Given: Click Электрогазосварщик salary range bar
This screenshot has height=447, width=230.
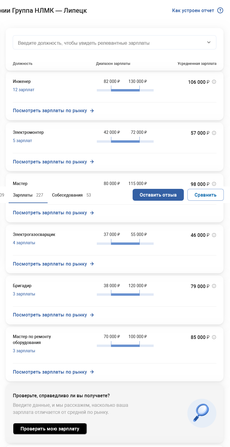Looking at the screenshot, I should click(125, 243).
